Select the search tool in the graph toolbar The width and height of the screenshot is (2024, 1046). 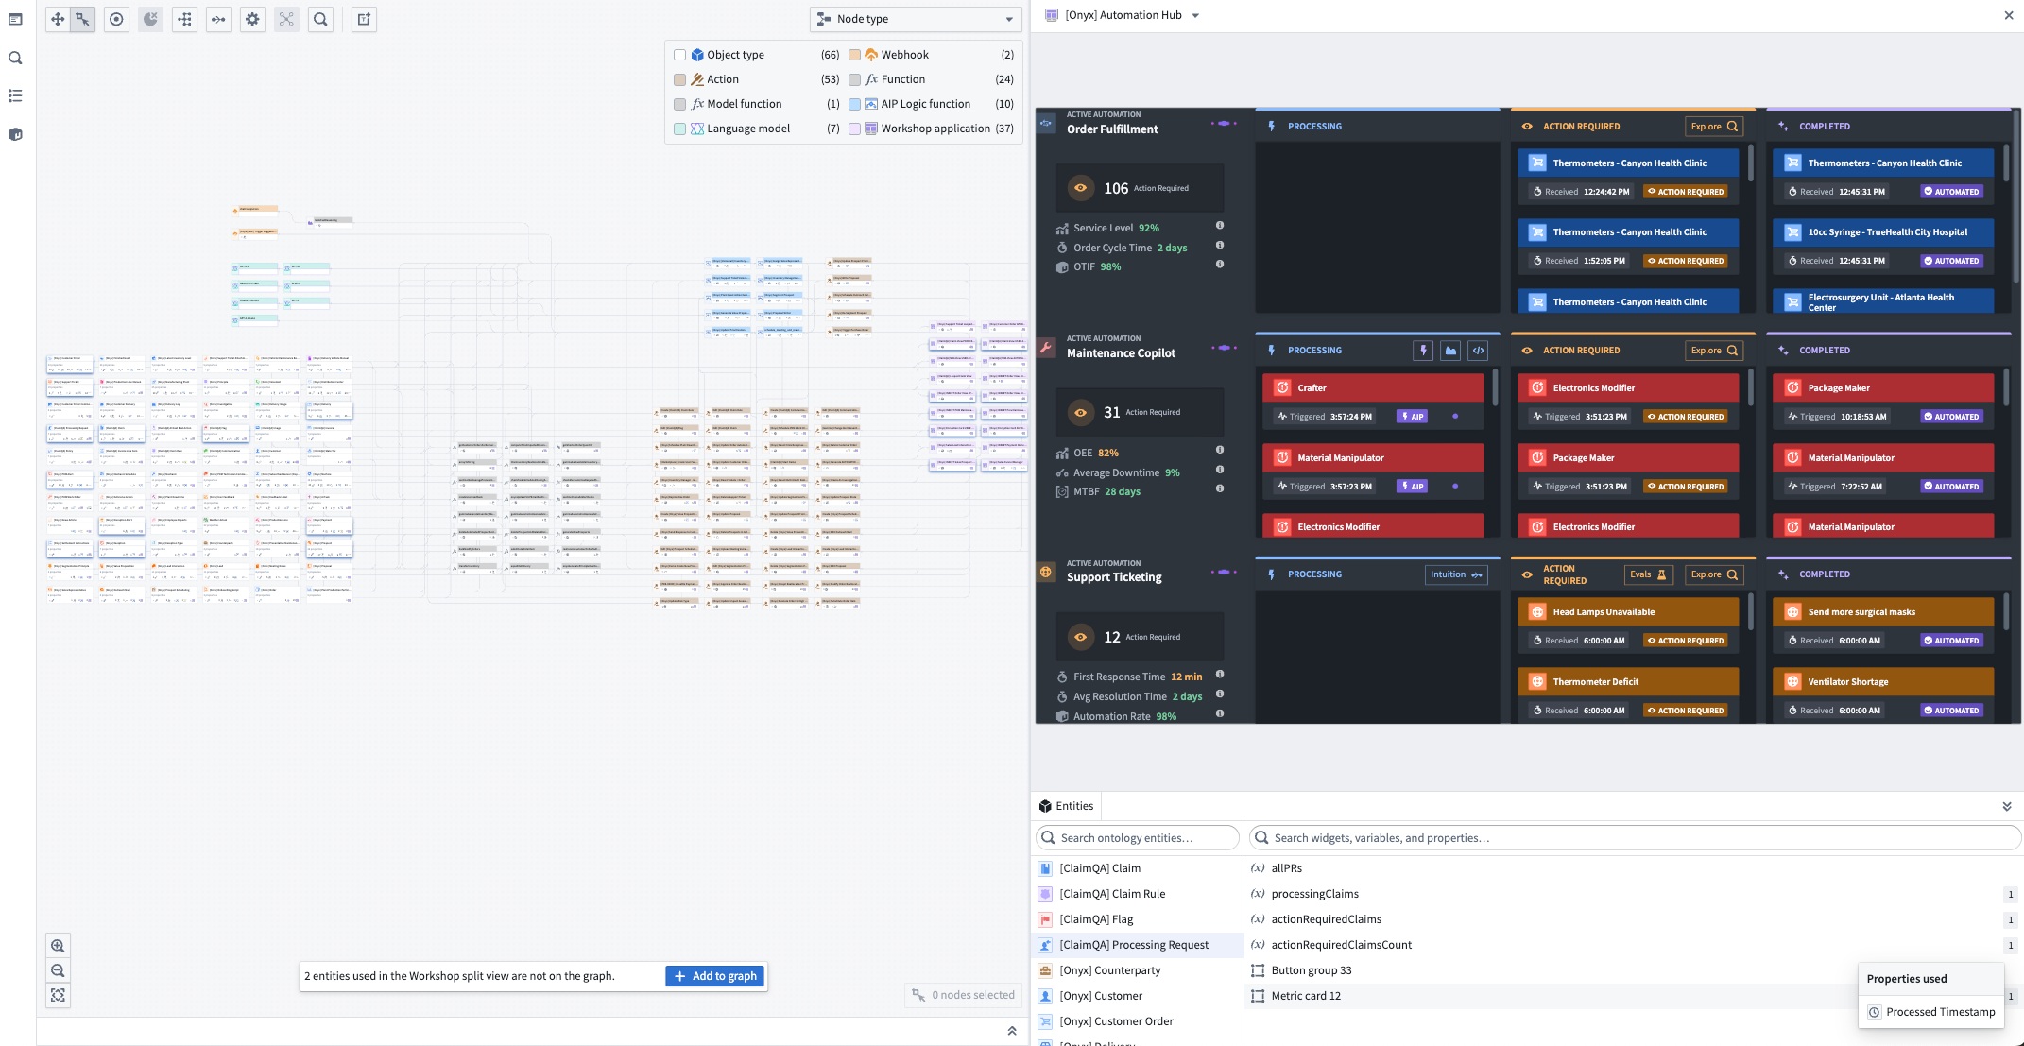pyautogui.click(x=320, y=19)
